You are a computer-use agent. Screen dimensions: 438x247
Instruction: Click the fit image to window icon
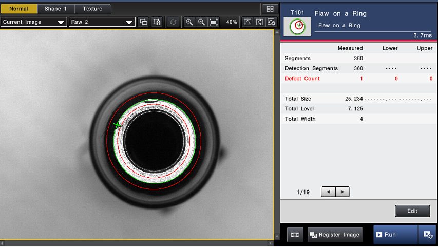(214, 22)
